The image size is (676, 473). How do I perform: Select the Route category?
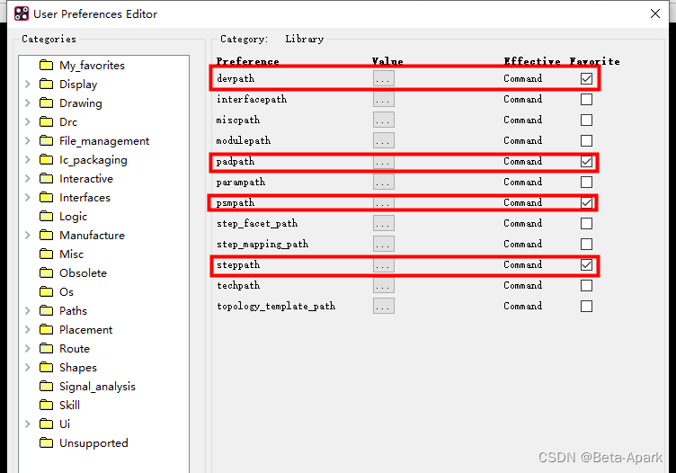click(75, 349)
